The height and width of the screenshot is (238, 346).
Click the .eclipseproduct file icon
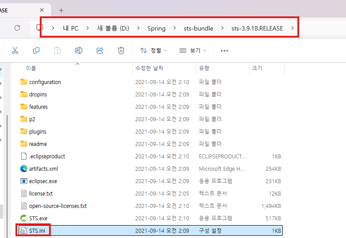[x=23, y=156]
